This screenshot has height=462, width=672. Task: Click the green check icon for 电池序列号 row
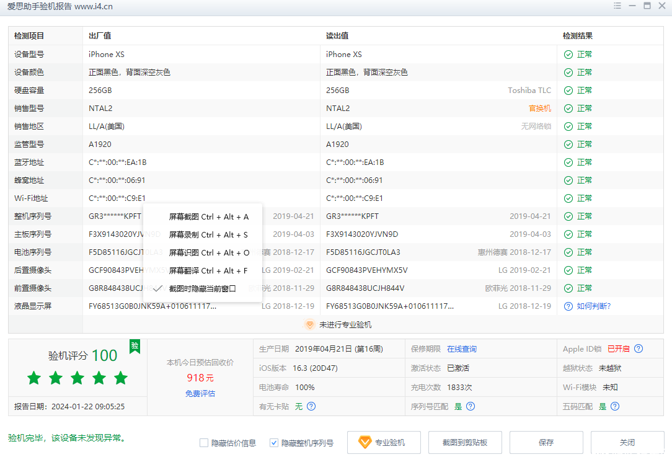(x=568, y=252)
